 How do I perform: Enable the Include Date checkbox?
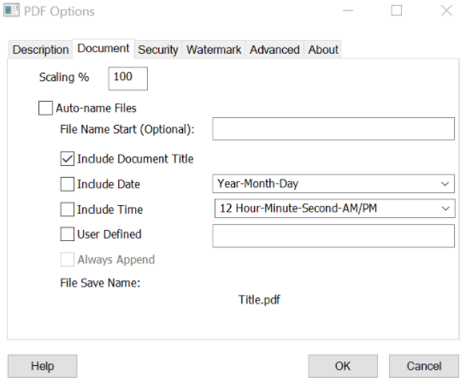[68, 184]
